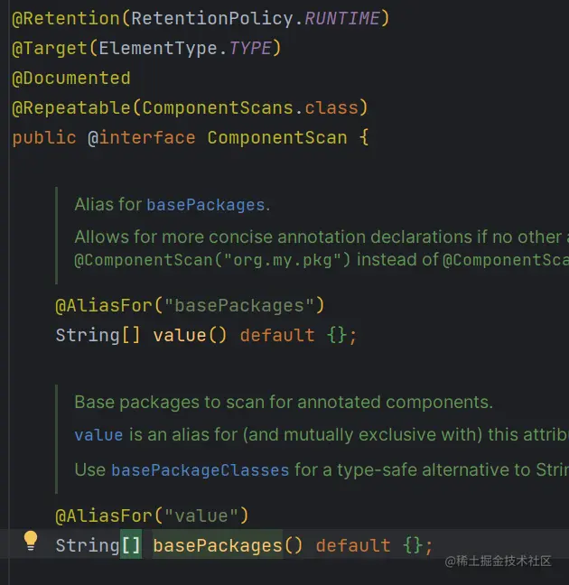This screenshot has height=585, width=569.
Task: Click @Repeatable annotation text
Action: point(71,108)
